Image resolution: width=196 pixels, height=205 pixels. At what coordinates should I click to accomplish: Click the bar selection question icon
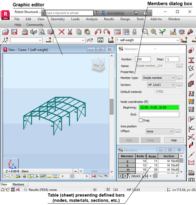coord(49,40)
